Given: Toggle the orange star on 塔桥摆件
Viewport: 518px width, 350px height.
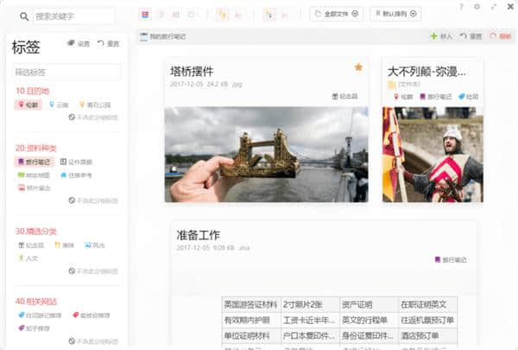Looking at the screenshot, I should (x=358, y=67).
